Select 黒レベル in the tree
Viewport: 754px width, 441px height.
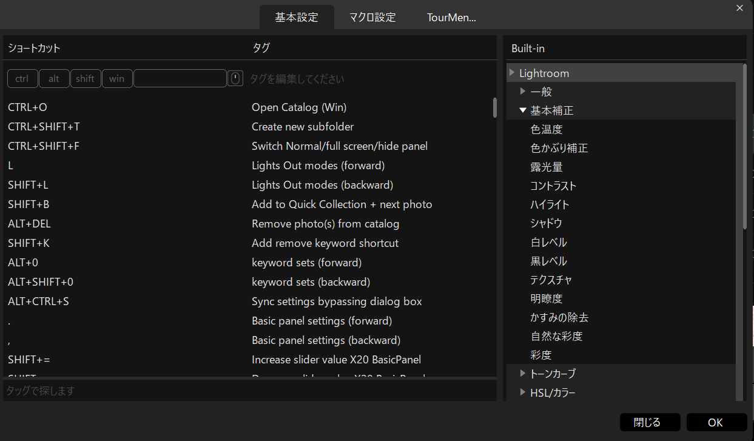pyautogui.click(x=548, y=261)
